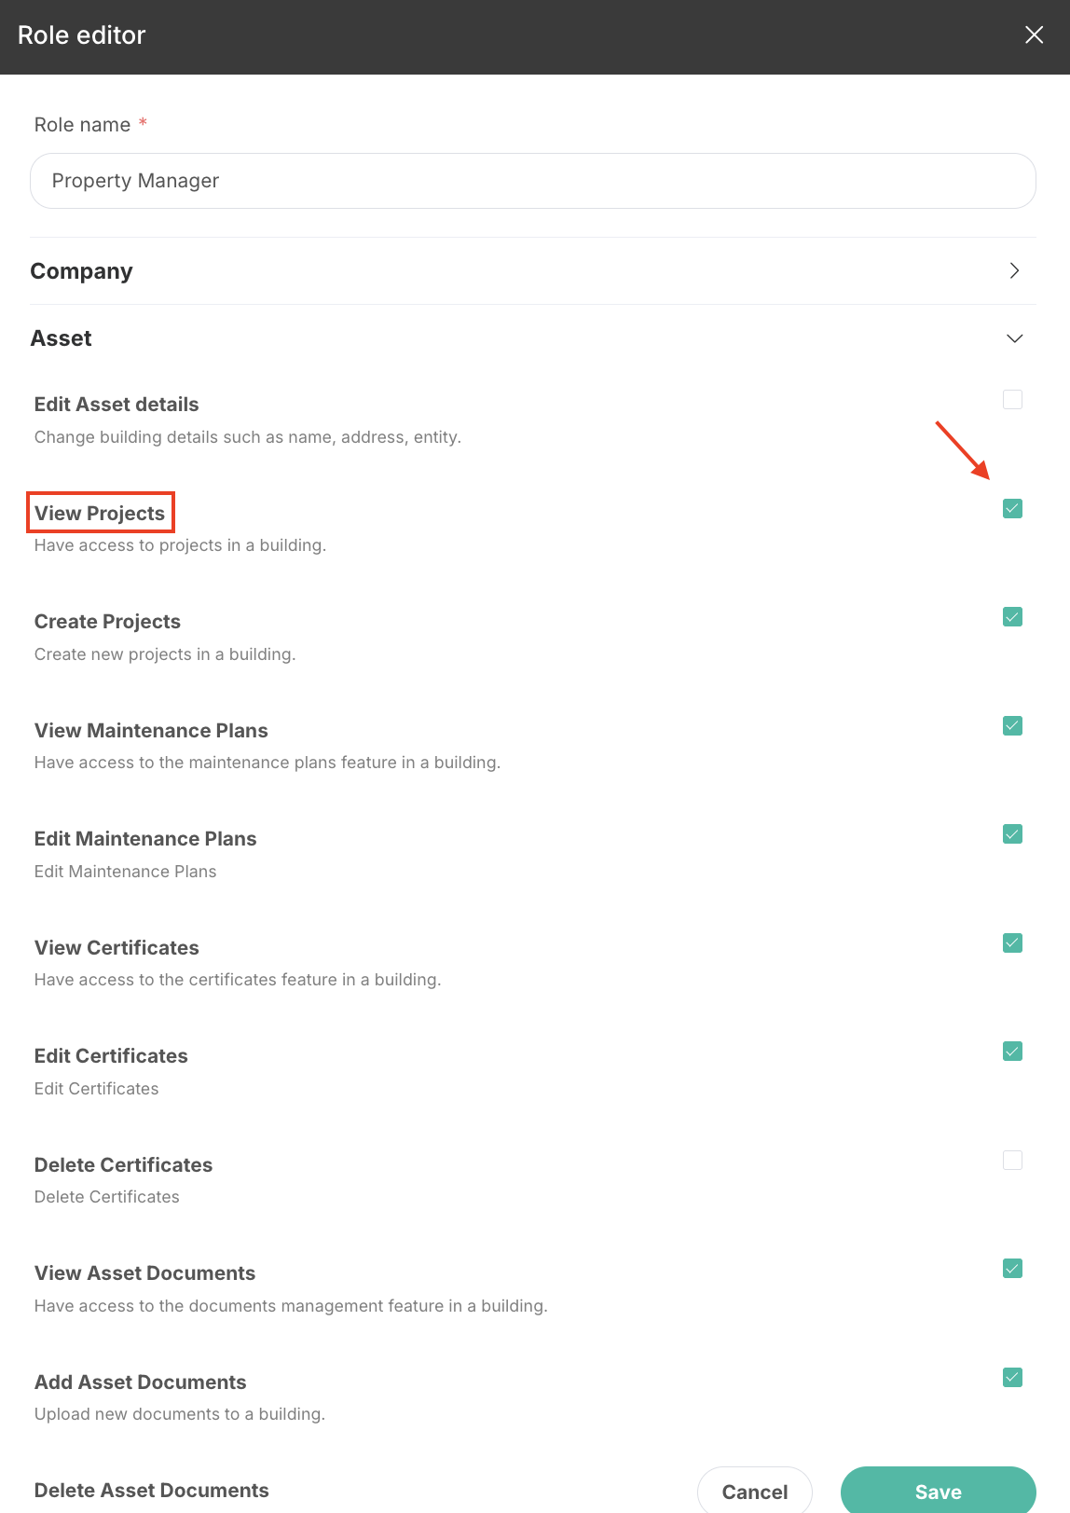Click the Asset section heading
The image size is (1070, 1513).
tap(62, 338)
